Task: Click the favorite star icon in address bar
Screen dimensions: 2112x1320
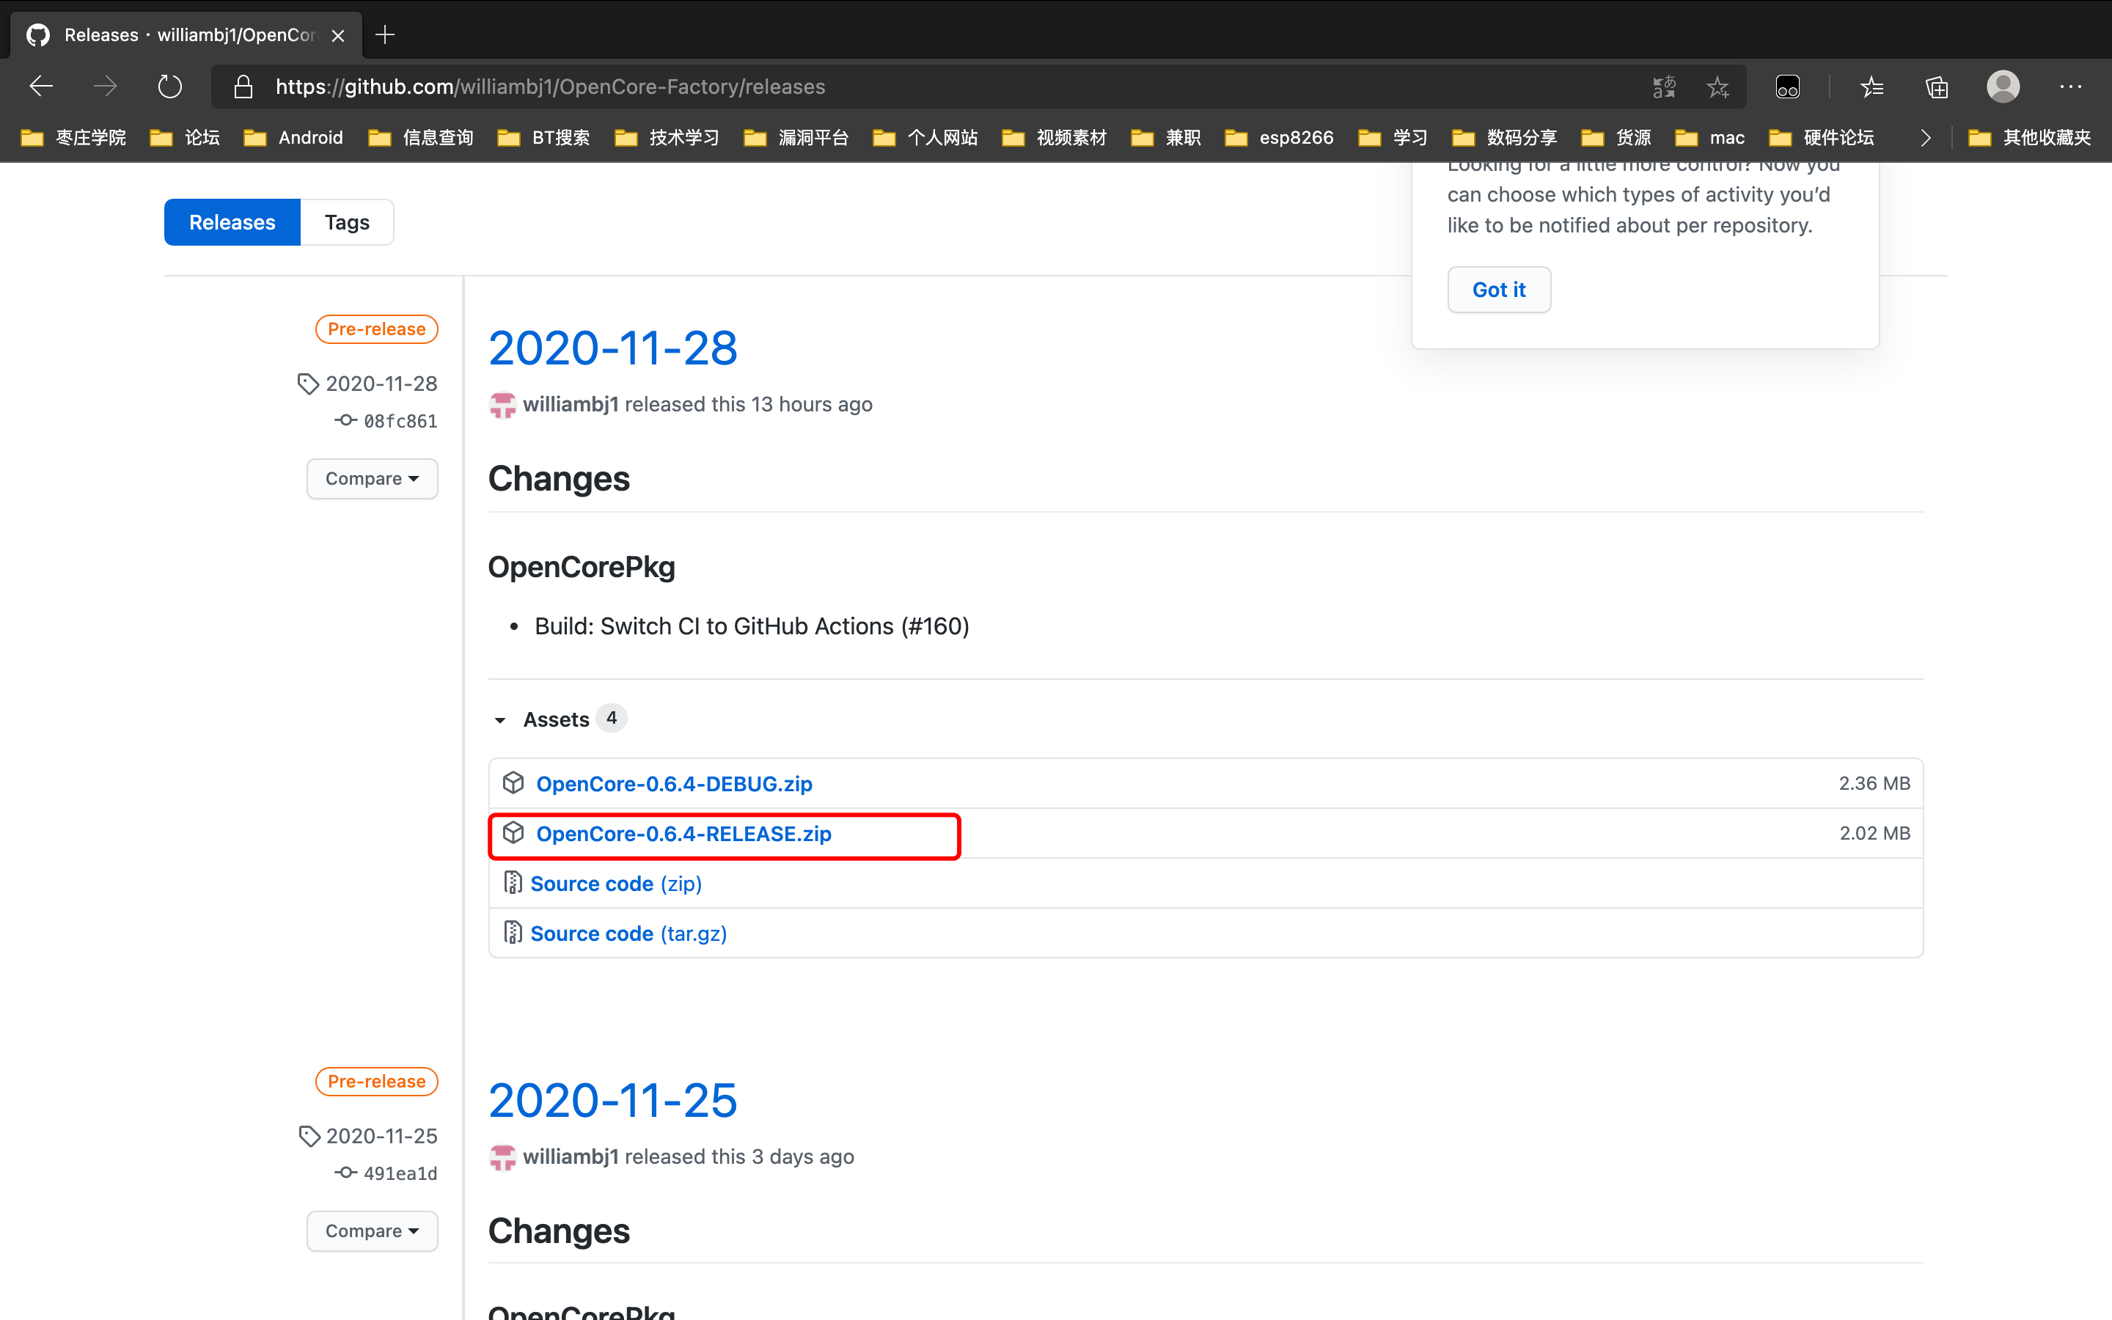Action: [x=1717, y=87]
